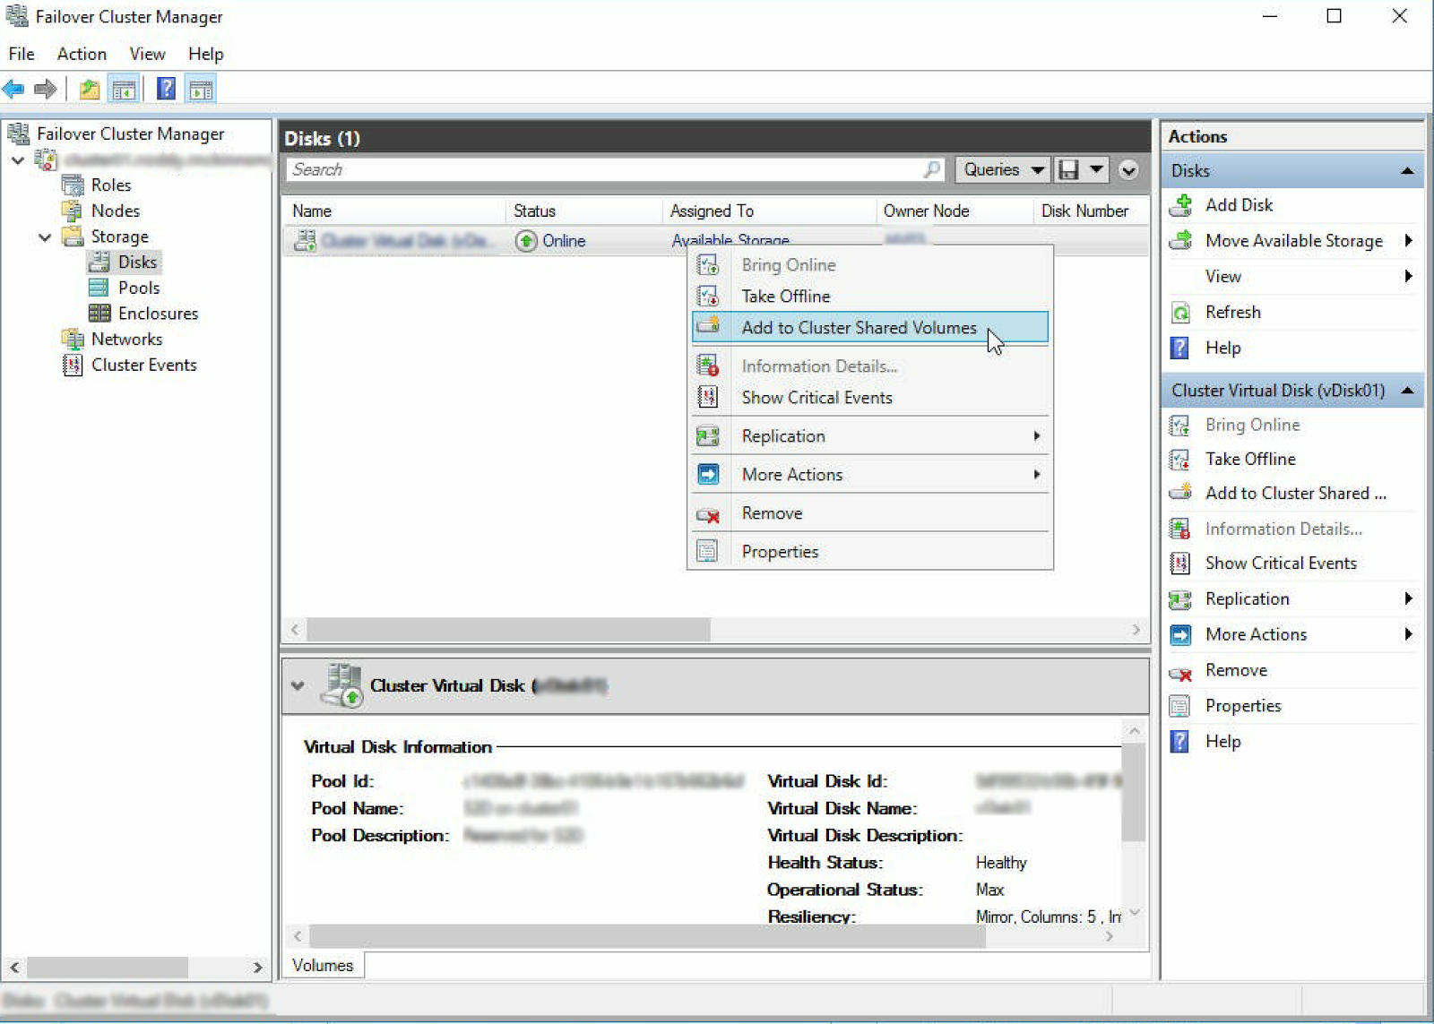1434x1024 pixels.
Task: Click the Show Critical Events icon
Action: 1179,563
